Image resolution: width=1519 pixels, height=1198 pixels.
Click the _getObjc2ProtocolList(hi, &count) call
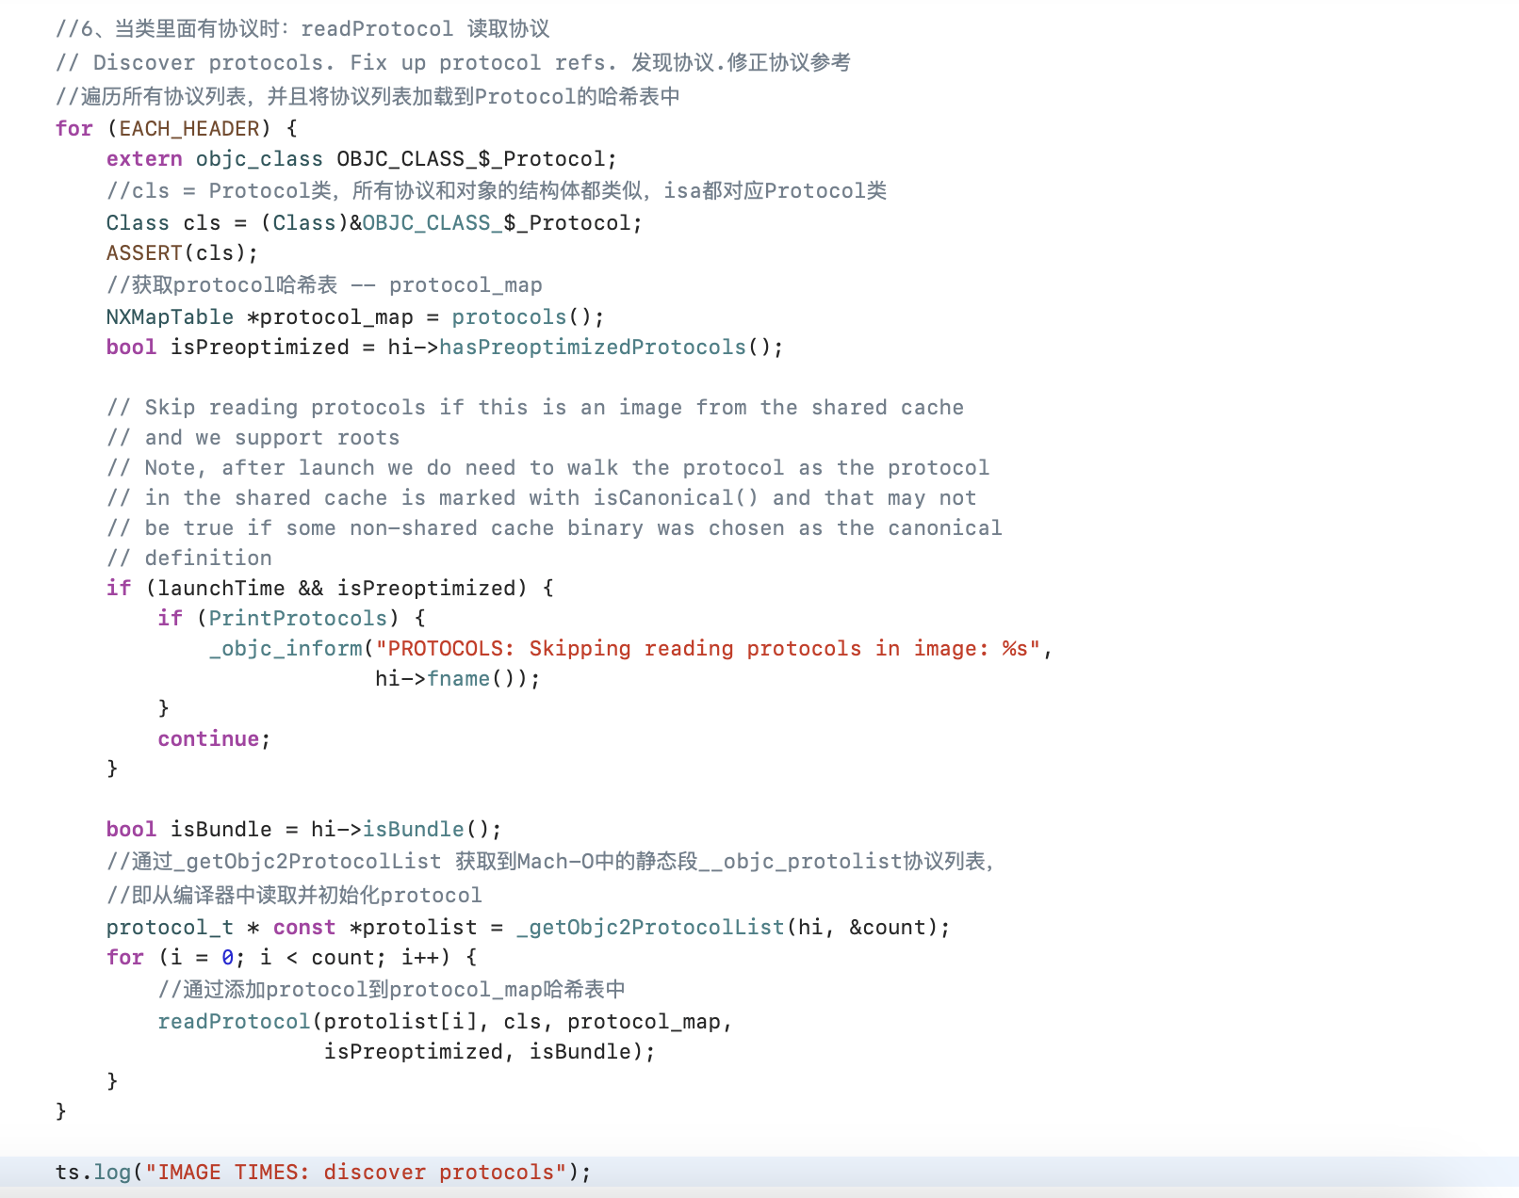(x=727, y=927)
